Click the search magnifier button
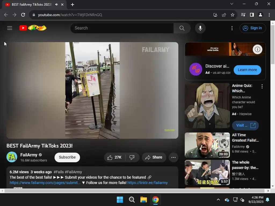This screenshot has width=275, height=206. [x=182, y=28]
